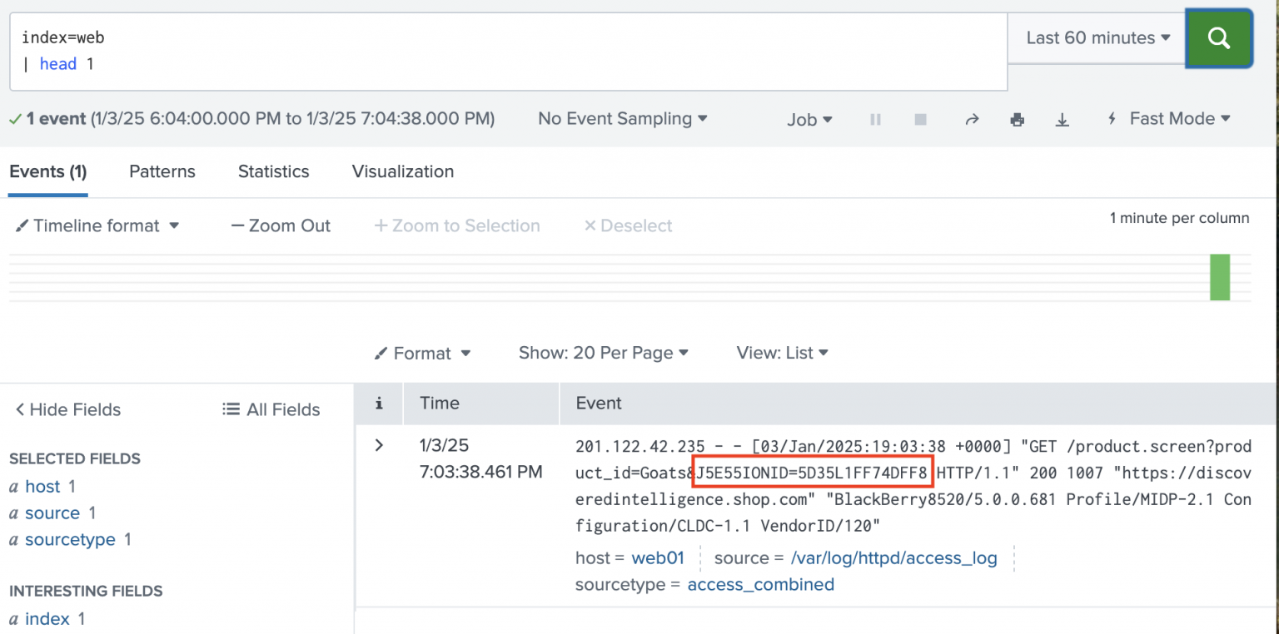
Task: Collapse sidebar with Hide Fields
Action: tap(67, 409)
